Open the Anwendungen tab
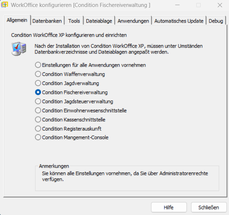229x215 pixels. (133, 21)
